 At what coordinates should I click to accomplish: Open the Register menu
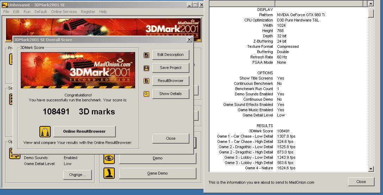pyautogui.click(x=88, y=12)
